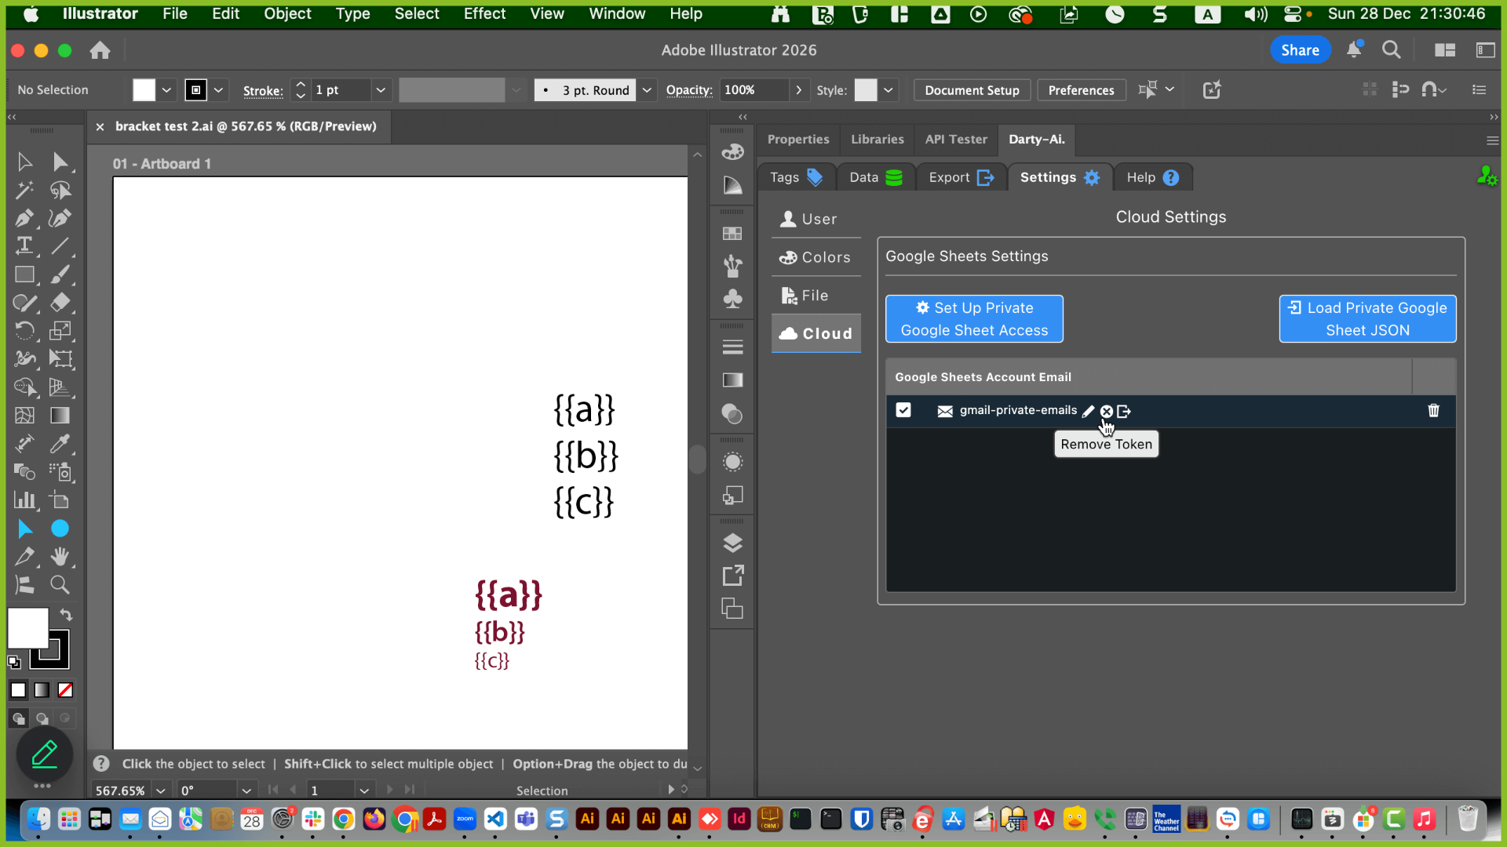
Task: Click Load Private Google Sheet JSON button
Action: point(1367,319)
